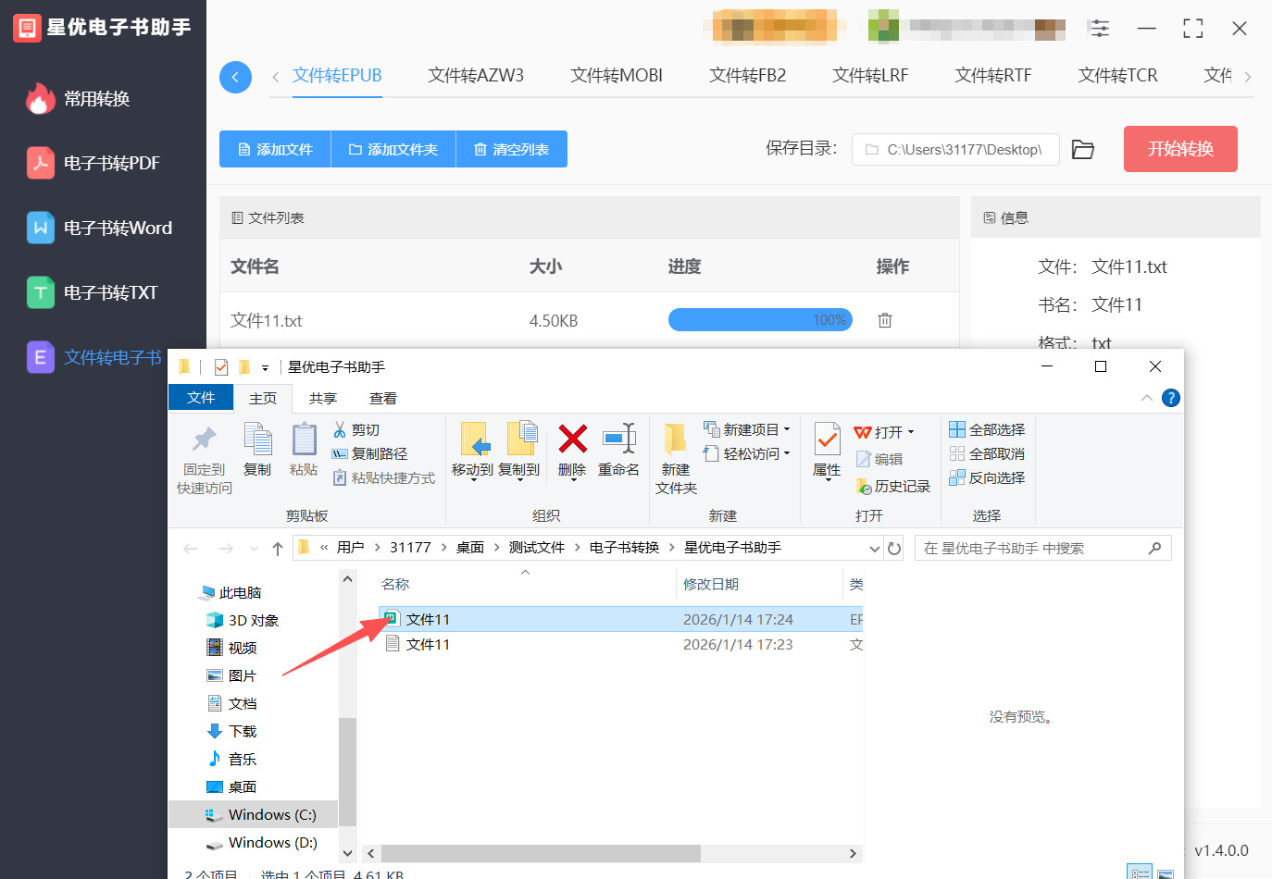Browse for the save directory folder
The width and height of the screenshot is (1272, 879).
[x=1083, y=149]
